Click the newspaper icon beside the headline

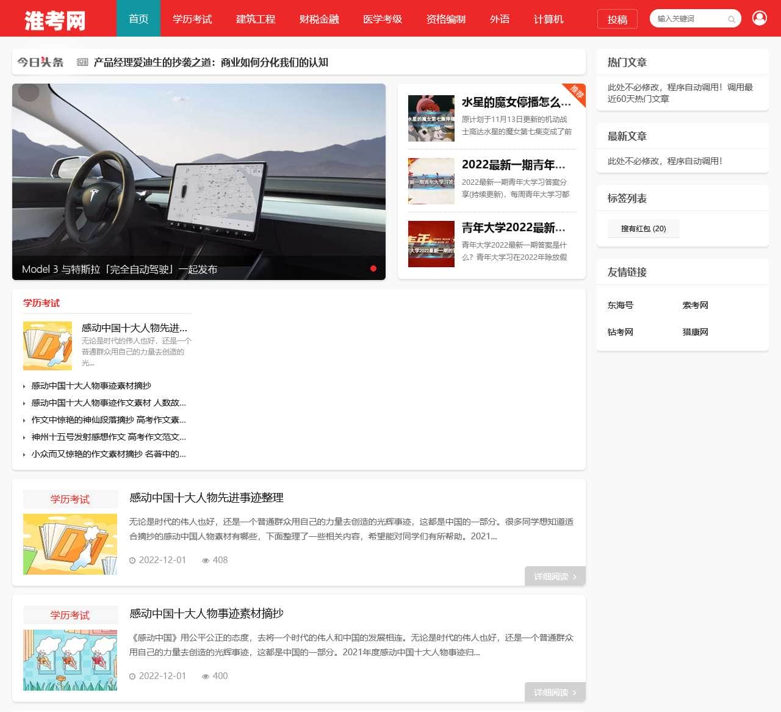pyautogui.click(x=82, y=62)
